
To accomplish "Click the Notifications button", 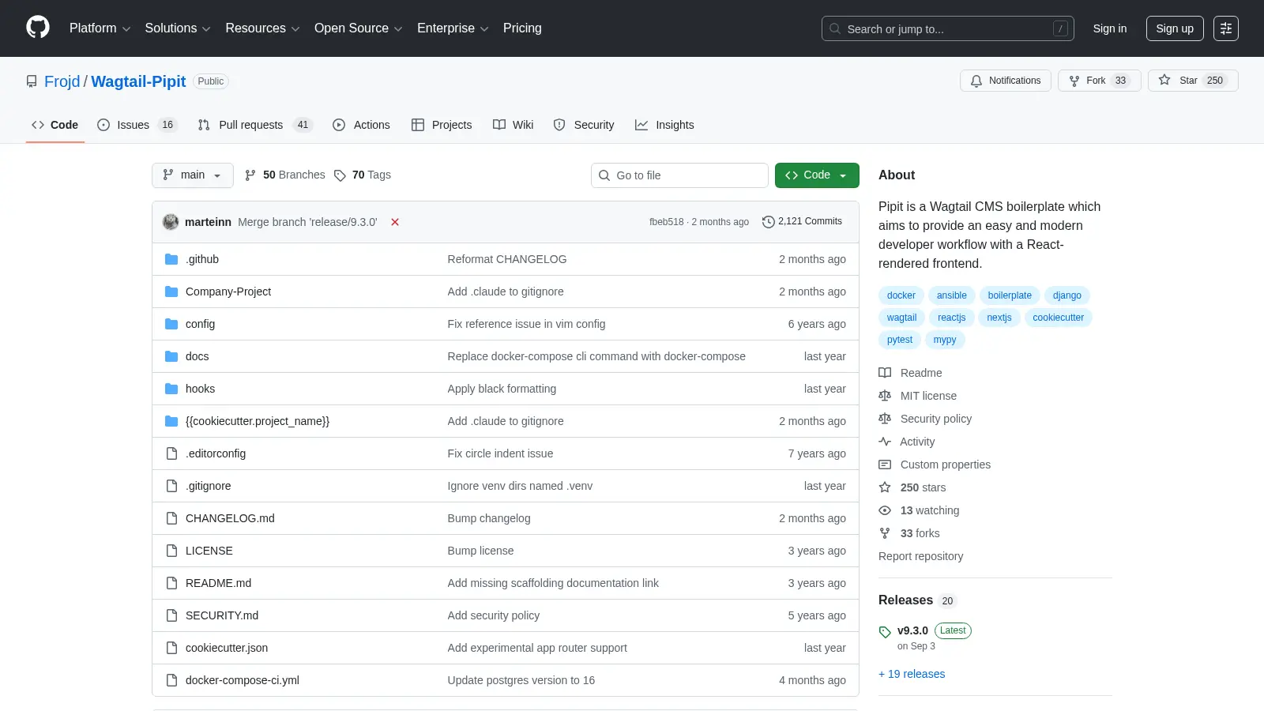I will tap(1006, 81).
